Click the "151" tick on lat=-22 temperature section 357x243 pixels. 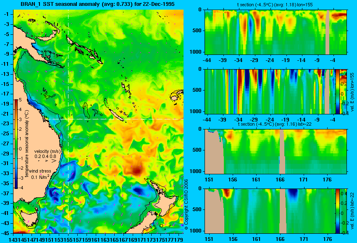pos(209,180)
